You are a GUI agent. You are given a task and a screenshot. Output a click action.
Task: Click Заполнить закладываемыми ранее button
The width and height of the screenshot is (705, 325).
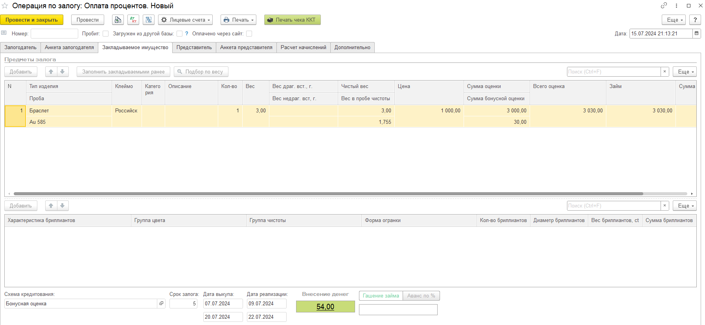click(x=123, y=72)
